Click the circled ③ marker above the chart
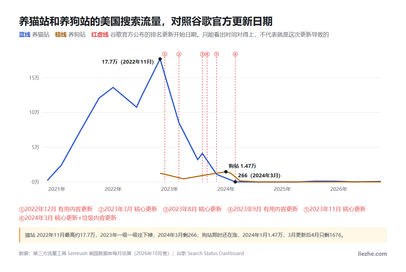Image resolution: width=406 pixels, height=272 pixels. [202, 54]
